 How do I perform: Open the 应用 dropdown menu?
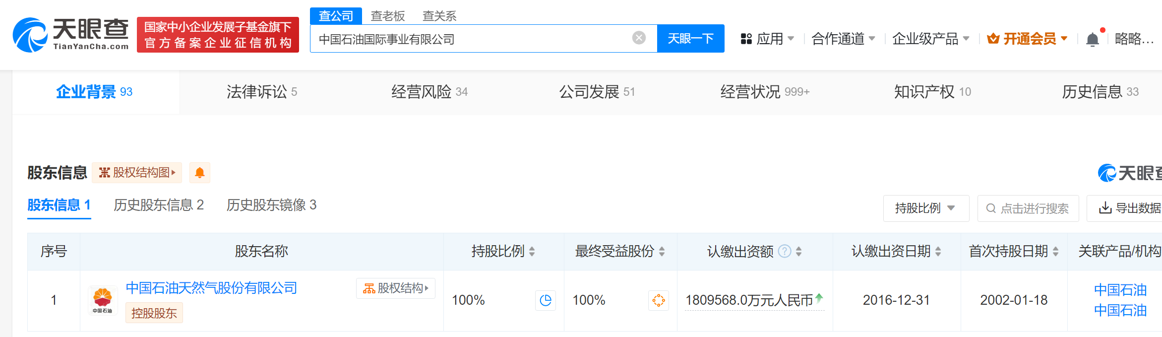pyautogui.click(x=767, y=39)
